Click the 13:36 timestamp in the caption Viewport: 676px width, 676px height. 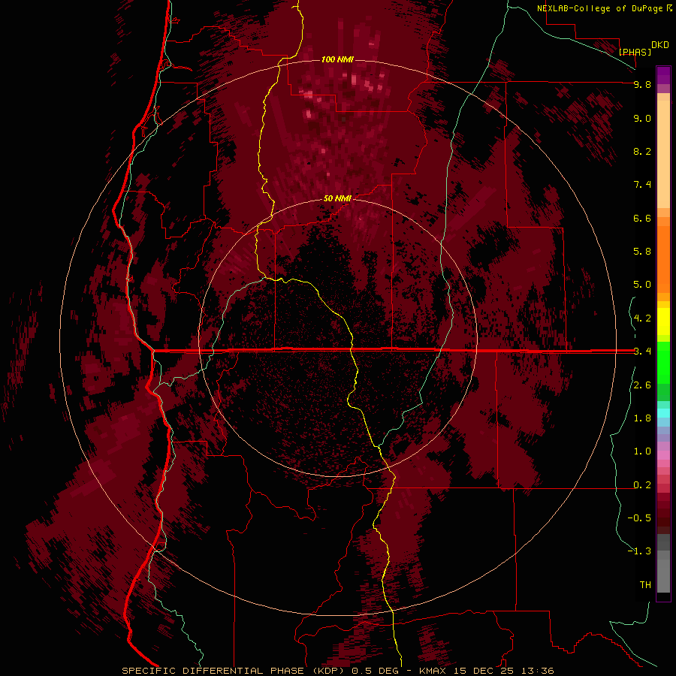pyautogui.click(x=539, y=671)
